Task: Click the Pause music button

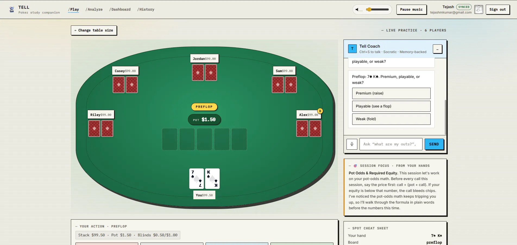Action: pyautogui.click(x=411, y=9)
